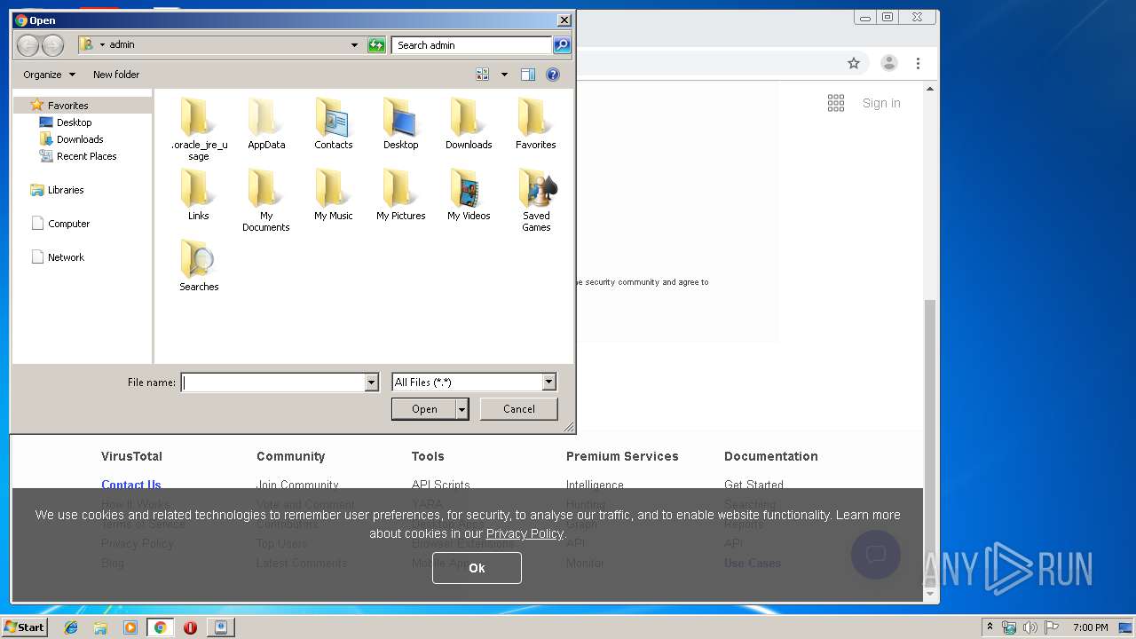Open Internet Explorer from taskbar

pyautogui.click(x=71, y=627)
